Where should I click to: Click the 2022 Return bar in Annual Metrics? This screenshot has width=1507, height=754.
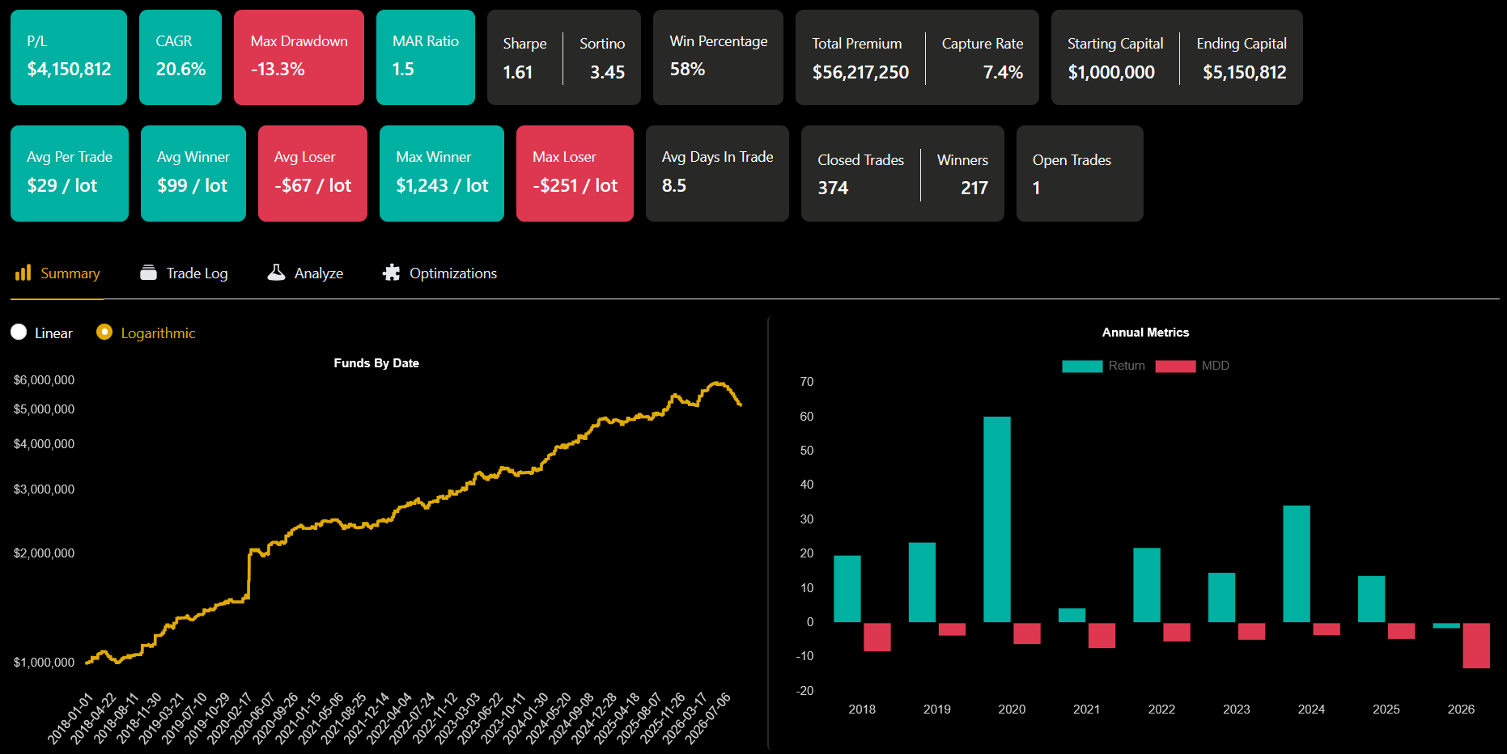1146,585
